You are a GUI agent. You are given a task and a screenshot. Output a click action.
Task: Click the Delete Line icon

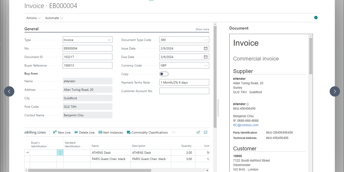(76, 132)
